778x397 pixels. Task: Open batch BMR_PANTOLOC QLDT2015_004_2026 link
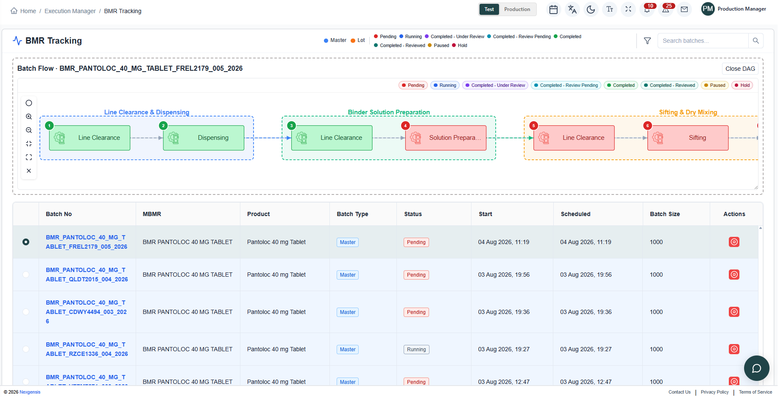(86, 275)
